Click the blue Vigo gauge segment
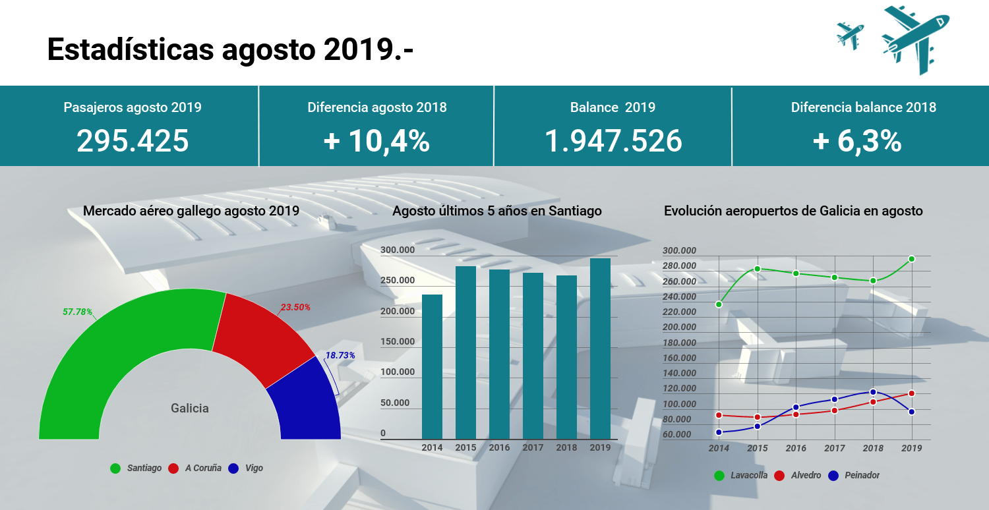Image resolution: width=989 pixels, height=510 pixels. 307,405
